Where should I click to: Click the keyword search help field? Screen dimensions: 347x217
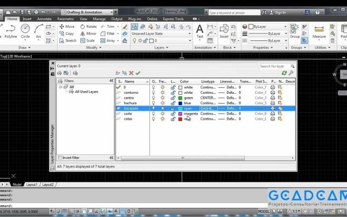click(235, 13)
